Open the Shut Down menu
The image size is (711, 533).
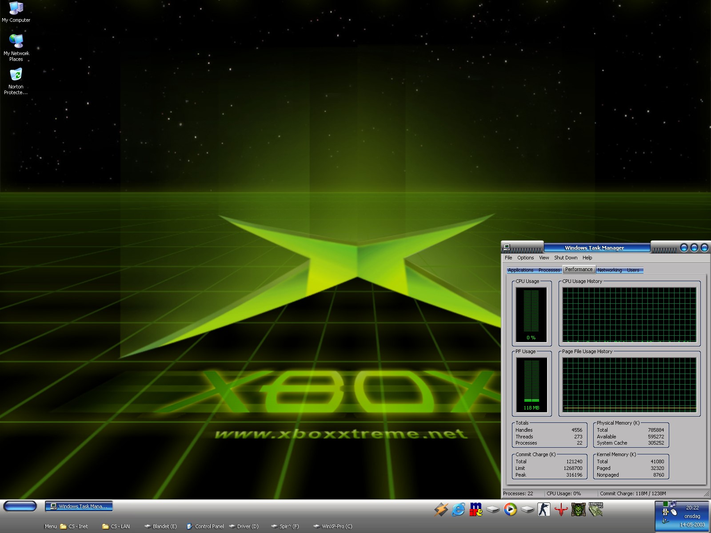point(566,258)
